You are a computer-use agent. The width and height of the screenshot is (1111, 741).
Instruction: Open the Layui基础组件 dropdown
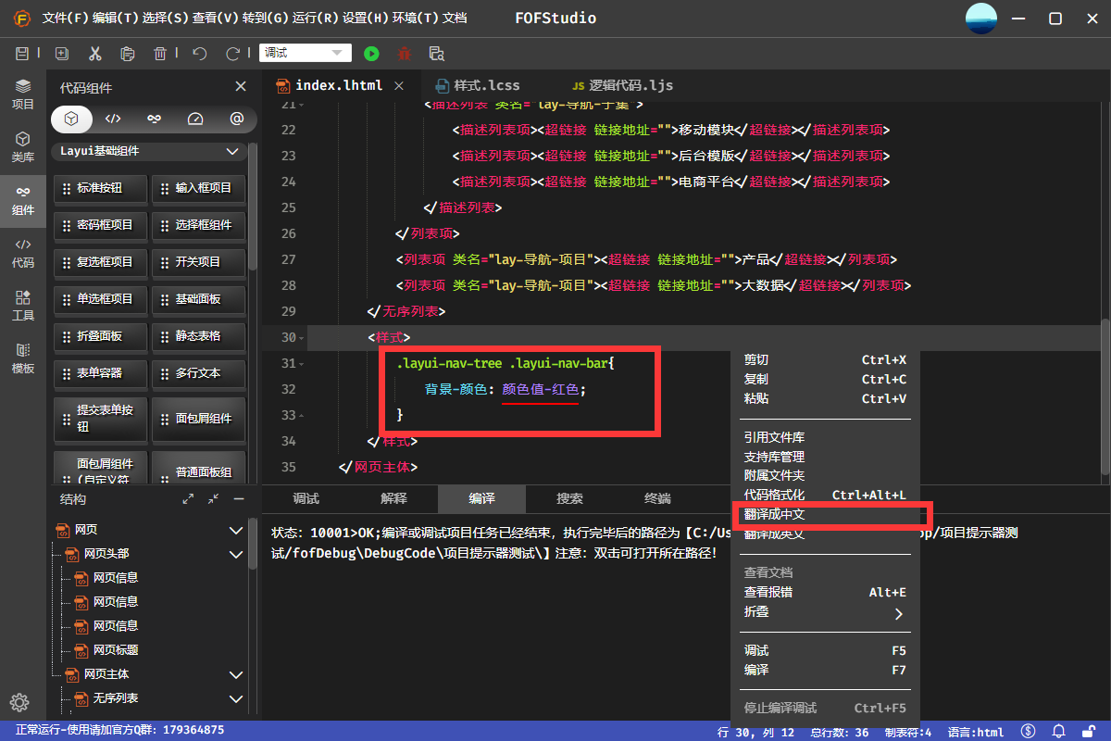tap(150, 151)
